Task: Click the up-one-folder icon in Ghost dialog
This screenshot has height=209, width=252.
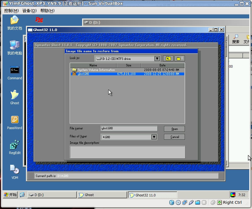Action: click(168, 59)
